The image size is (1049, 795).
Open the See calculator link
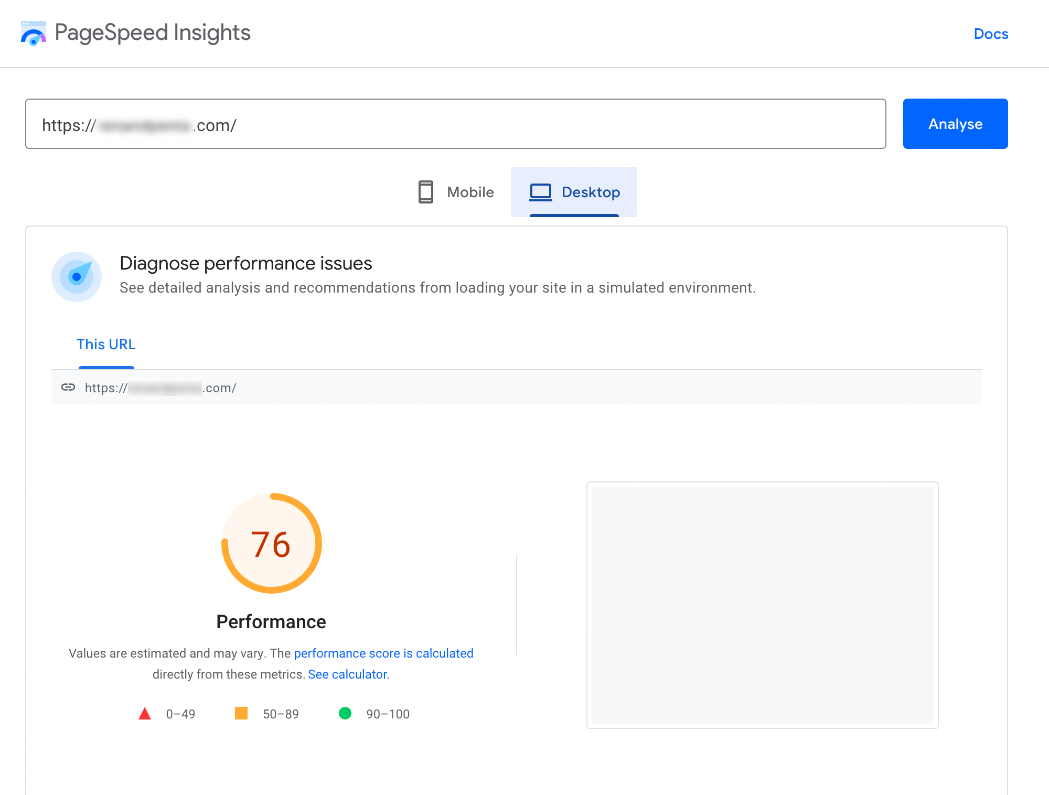coord(348,674)
